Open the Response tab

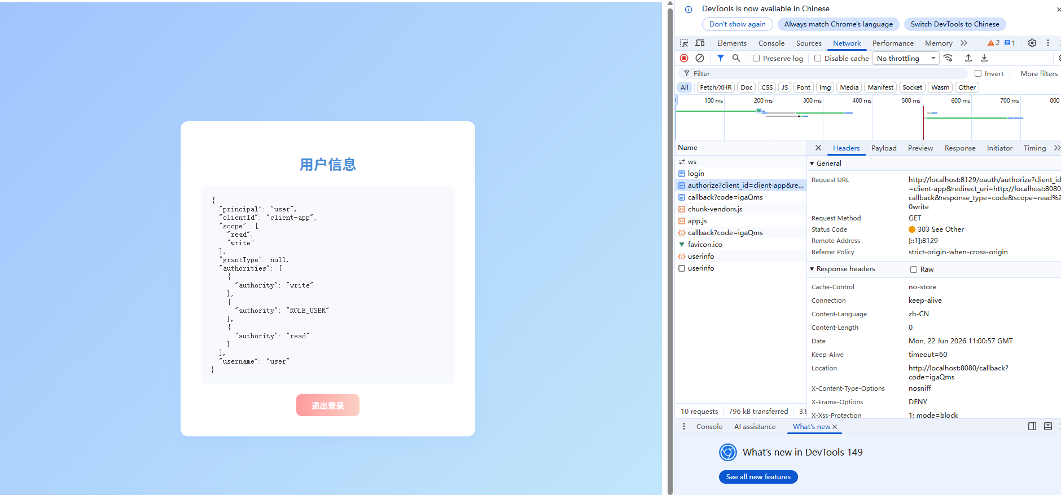[960, 148]
